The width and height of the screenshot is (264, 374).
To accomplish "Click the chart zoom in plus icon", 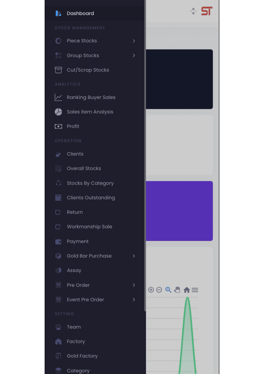I will pos(151,290).
